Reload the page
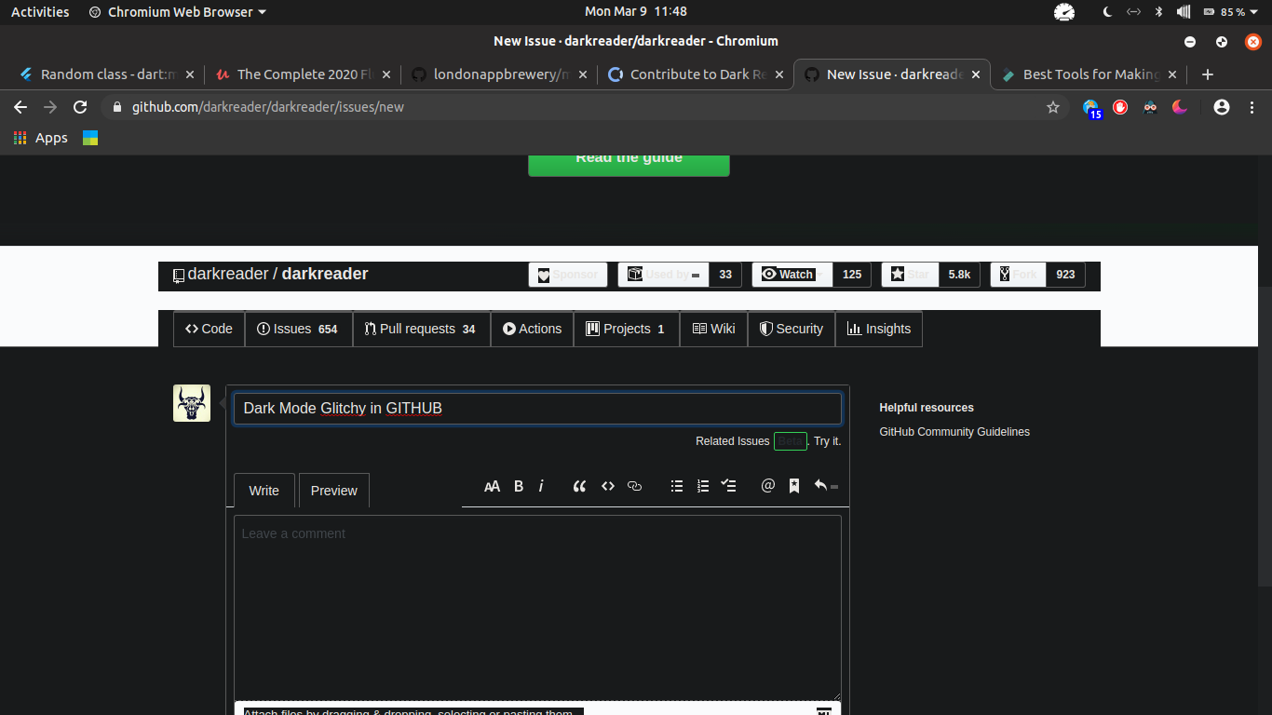 [80, 107]
